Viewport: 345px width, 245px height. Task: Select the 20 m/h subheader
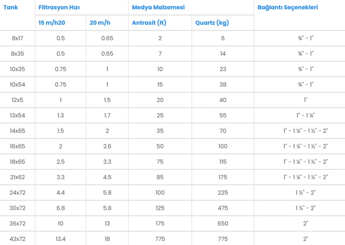pyautogui.click(x=100, y=23)
